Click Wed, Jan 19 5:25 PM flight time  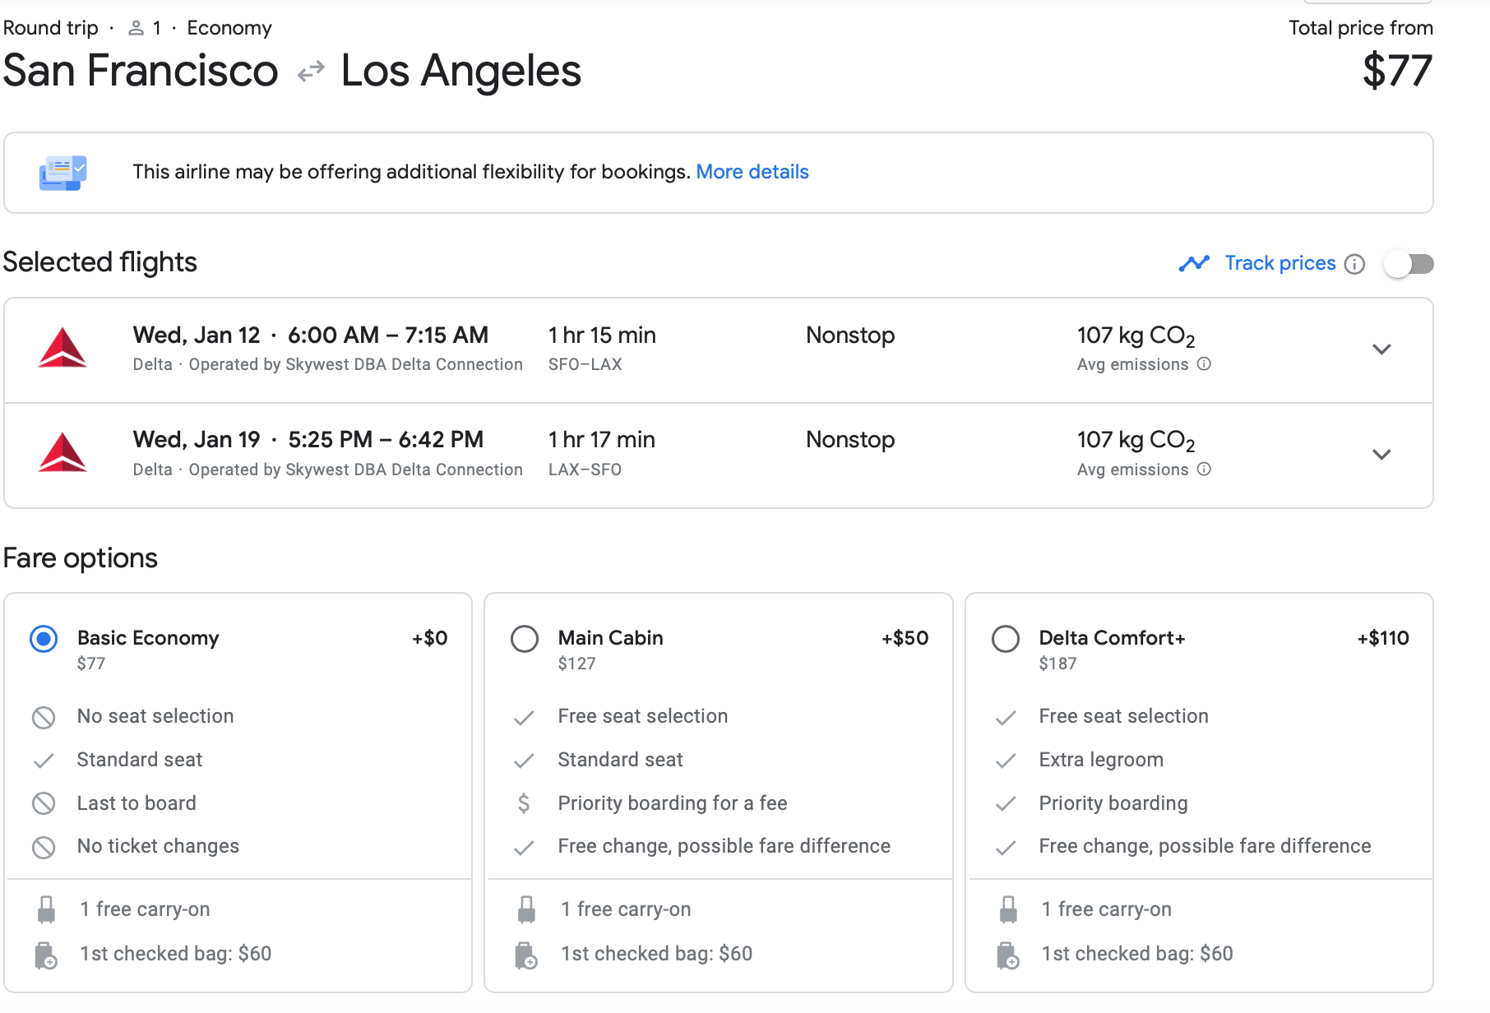[308, 440]
